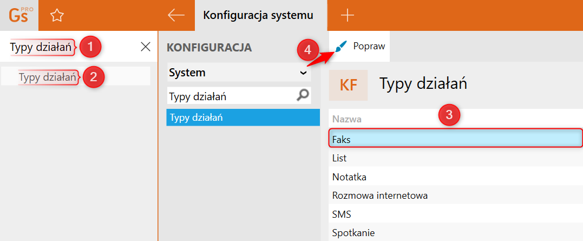Select the SMS row

click(455, 214)
